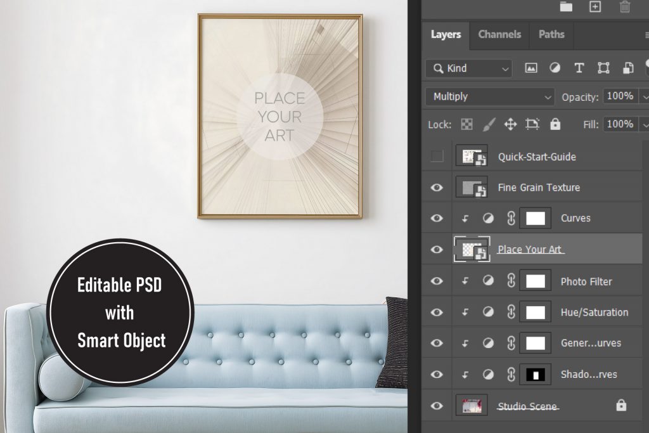Click padlock on Studio Scene layer

(x=621, y=405)
